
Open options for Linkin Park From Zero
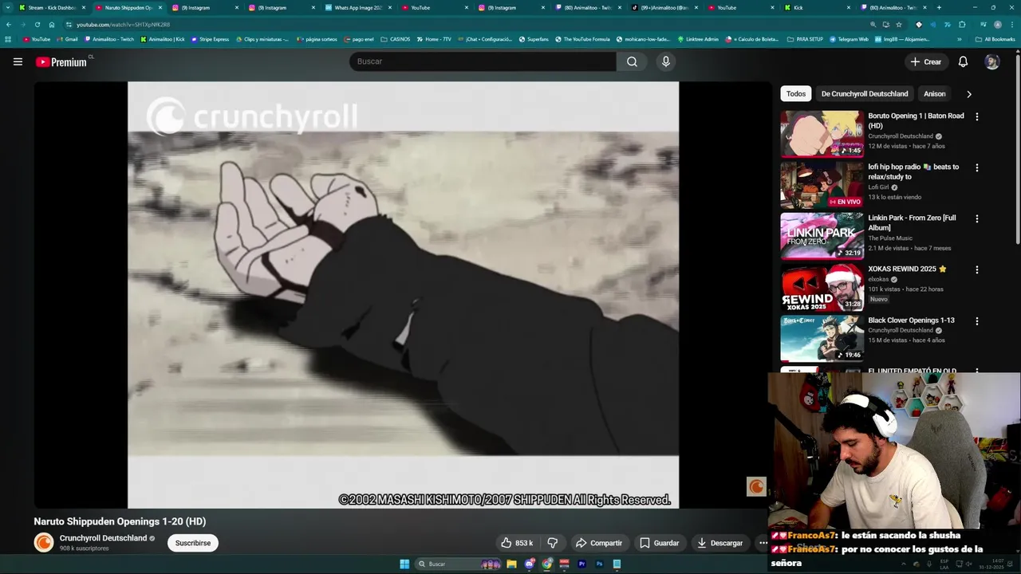(976, 218)
